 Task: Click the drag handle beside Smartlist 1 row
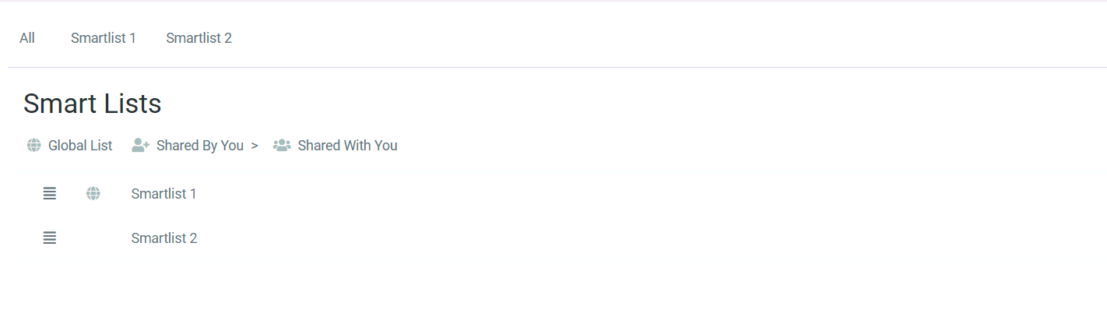point(50,194)
